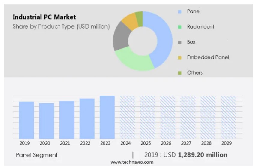
Task: Select the Embedded Panel legend label
Action: 208,57
